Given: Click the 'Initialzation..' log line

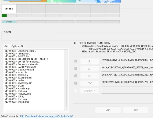Looking at the screenshot, I should (18, 54).
